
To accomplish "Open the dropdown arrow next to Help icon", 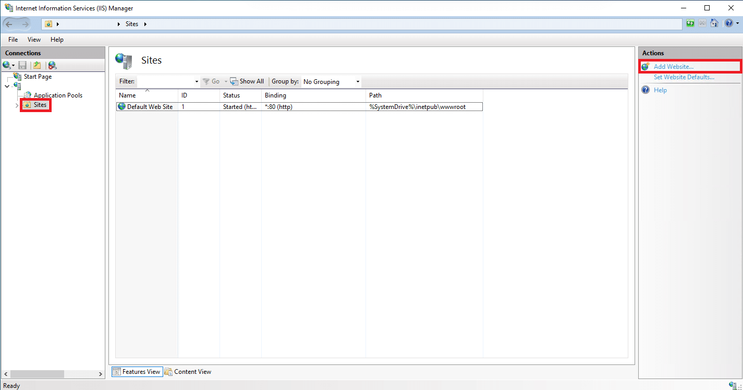I will pos(737,23).
